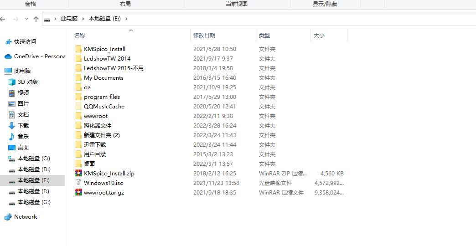Click the Back navigation arrow
This screenshot has height=246, width=476.
click(x=2, y=19)
